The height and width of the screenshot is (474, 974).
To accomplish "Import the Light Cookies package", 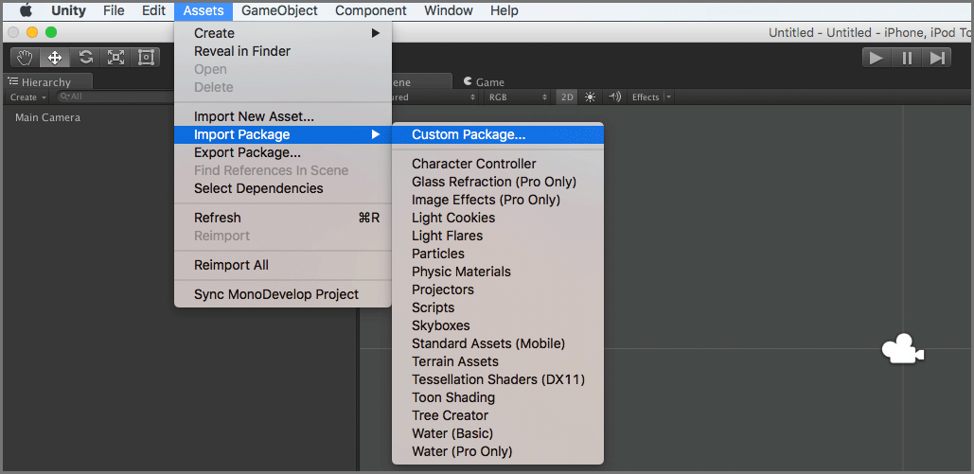I will 498,218.
